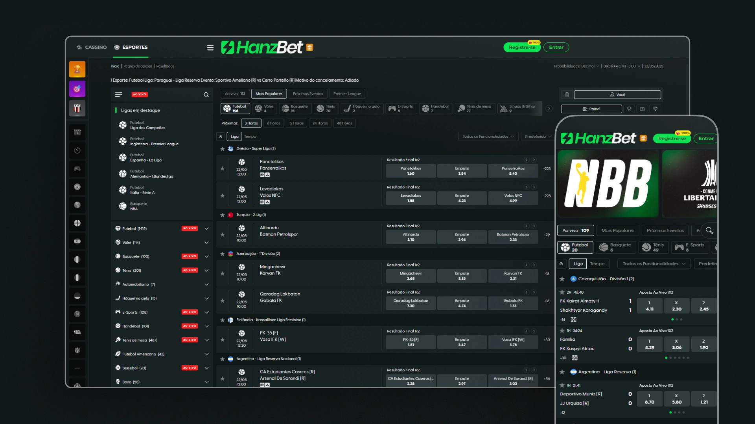Viewport: 755px width, 424px height.
Task: Favorite the PK-35 vs Vasa IFK match
Action: coord(223,340)
